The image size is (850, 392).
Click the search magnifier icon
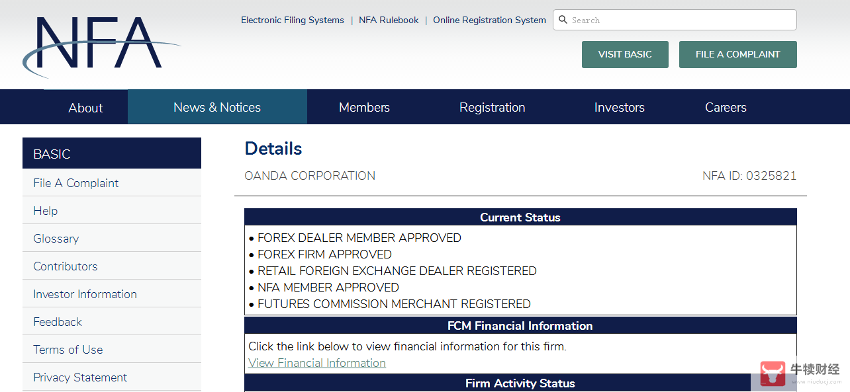[563, 20]
